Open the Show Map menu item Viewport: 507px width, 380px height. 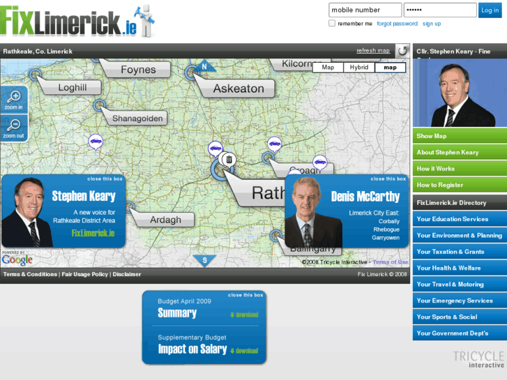[460, 136]
